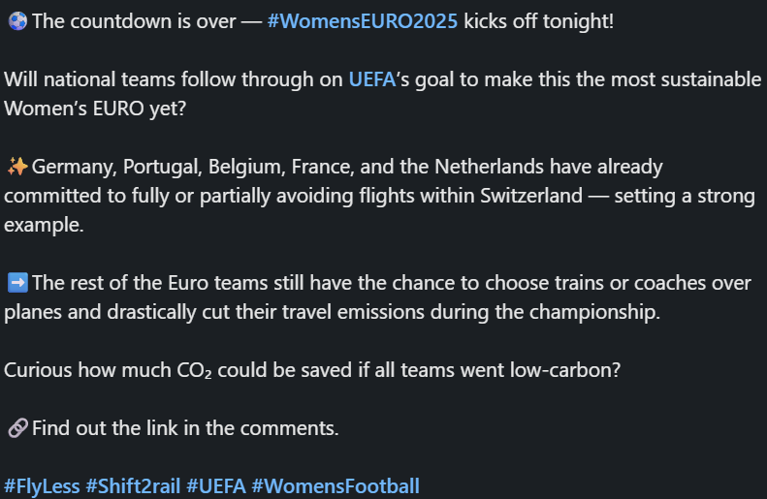Click the chain link emoji icon
This screenshot has height=499, width=767.
[x=16, y=427]
